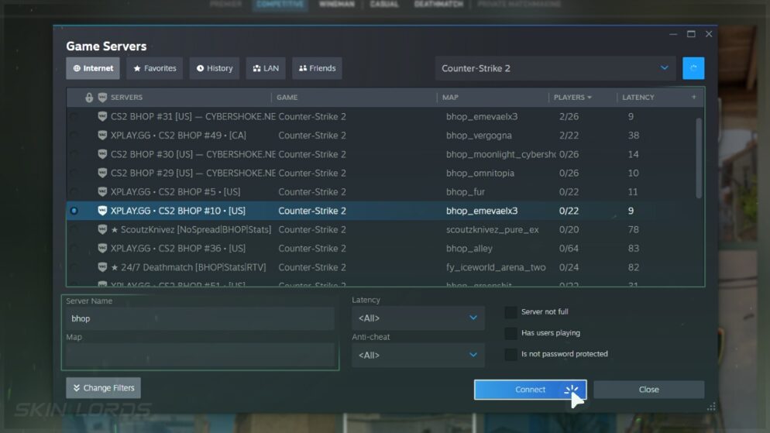Enable the Server not full checkbox
The image size is (770, 433).
click(x=510, y=312)
